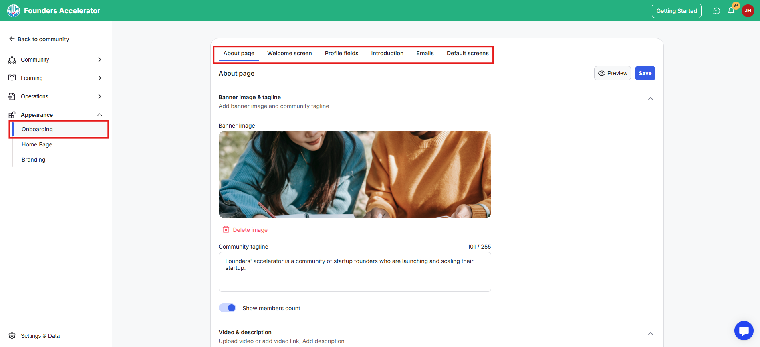Open the JH user avatar menu
Viewport: 760px width, 347px height.
pyautogui.click(x=748, y=11)
